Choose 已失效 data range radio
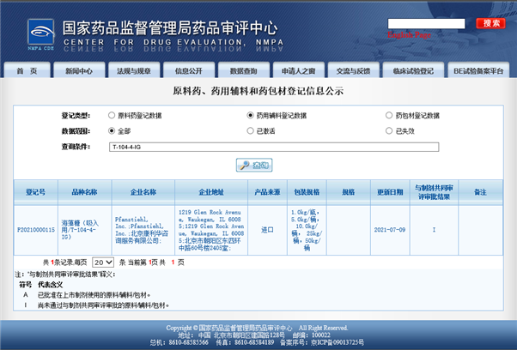The image size is (517, 350). [x=389, y=131]
